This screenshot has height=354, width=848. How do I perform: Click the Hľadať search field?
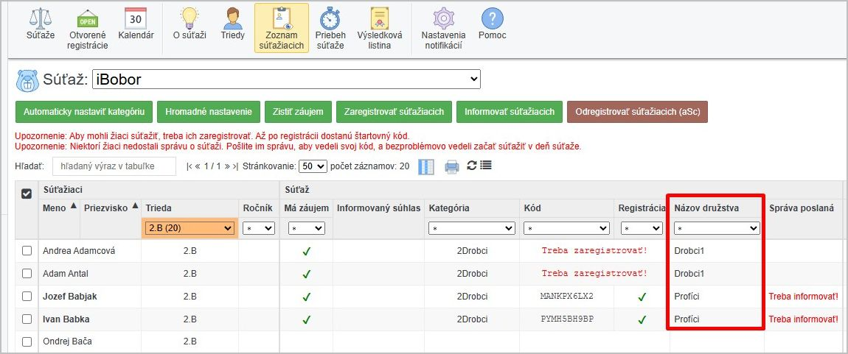tap(114, 167)
